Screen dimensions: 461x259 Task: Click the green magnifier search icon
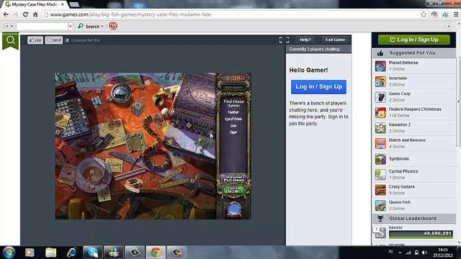pos(11,40)
